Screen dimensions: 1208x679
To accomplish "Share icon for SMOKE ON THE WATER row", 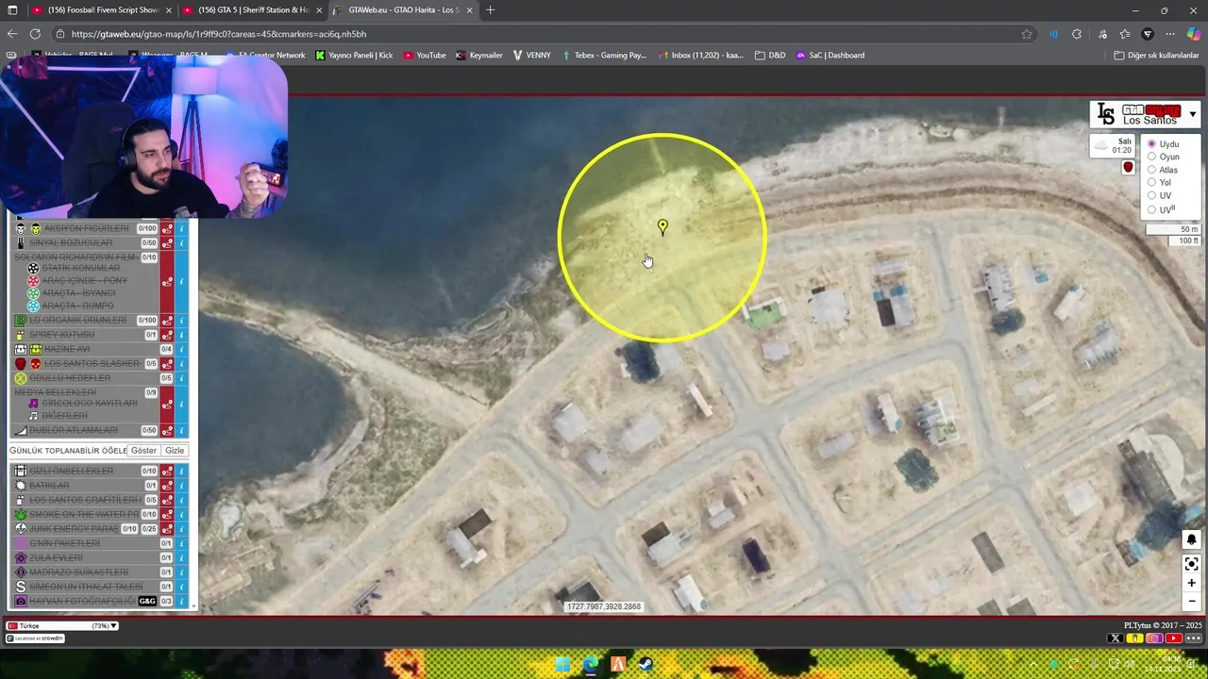I will 167,514.
